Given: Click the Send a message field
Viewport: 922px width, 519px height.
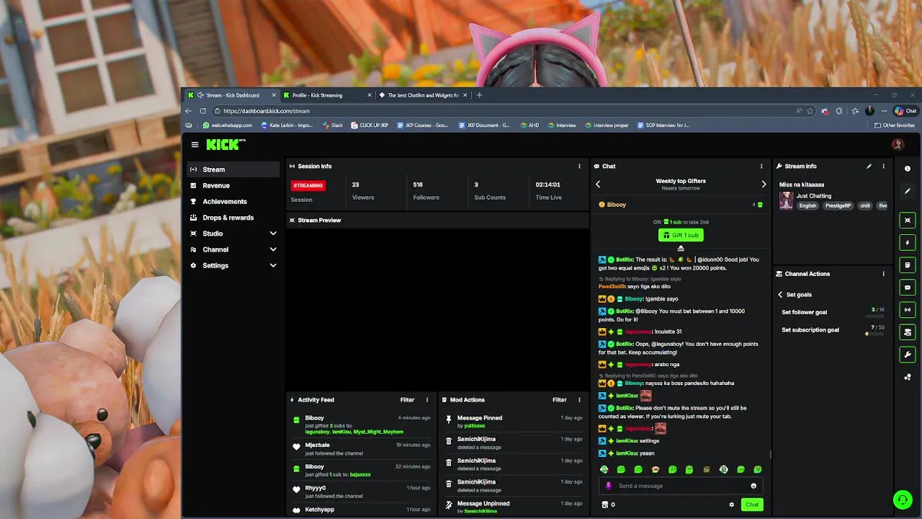Looking at the screenshot, I should click(681, 486).
